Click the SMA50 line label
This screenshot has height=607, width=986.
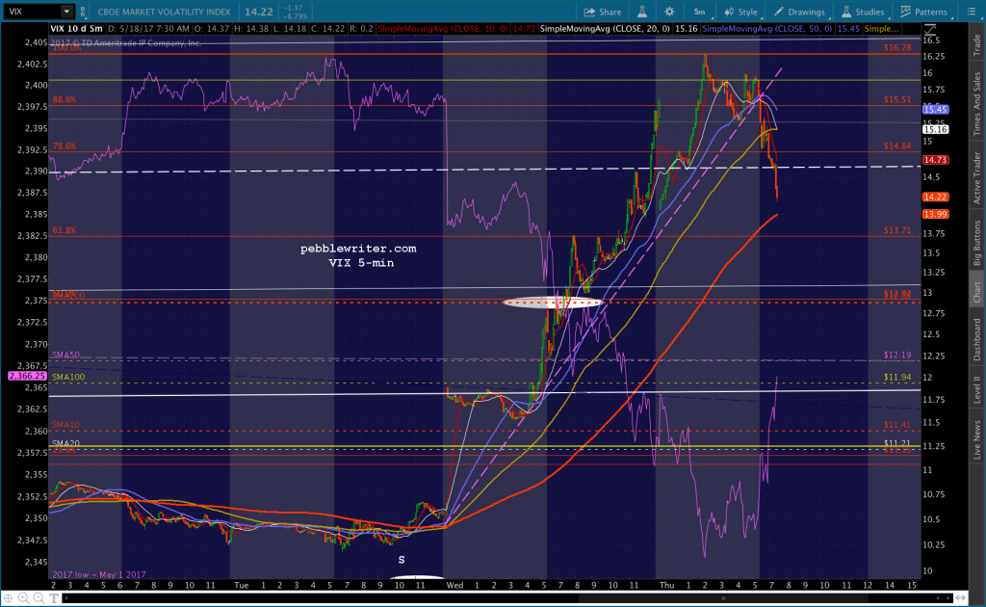[x=65, y=355]
